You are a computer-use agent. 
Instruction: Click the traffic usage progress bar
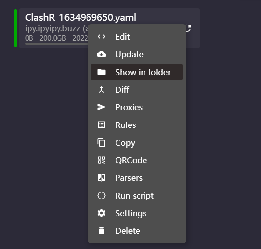[57, 44]
